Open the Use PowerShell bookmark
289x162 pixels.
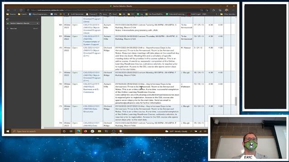click(154, 14)
